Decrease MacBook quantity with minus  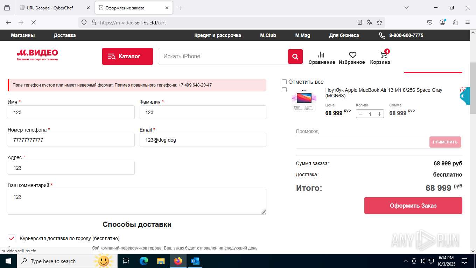pyautogui.click(x=361, y=114)
